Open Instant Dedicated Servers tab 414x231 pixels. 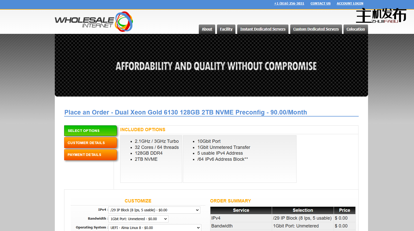263,29
